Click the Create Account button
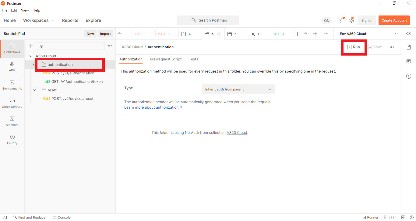The height and width of the screenshot is (221, 416). (394, 20)
